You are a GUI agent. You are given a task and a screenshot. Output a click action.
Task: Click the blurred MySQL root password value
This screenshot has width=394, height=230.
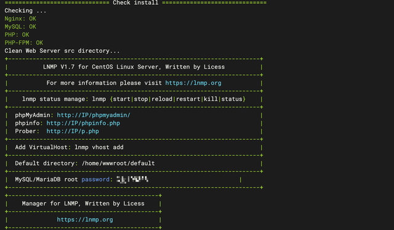point(132,179)
